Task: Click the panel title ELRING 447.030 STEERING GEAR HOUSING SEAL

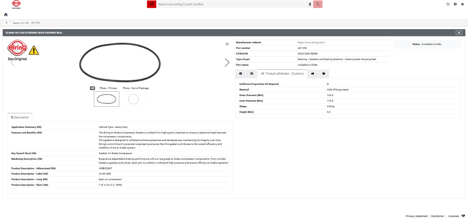Action: (x=34, y=33)
